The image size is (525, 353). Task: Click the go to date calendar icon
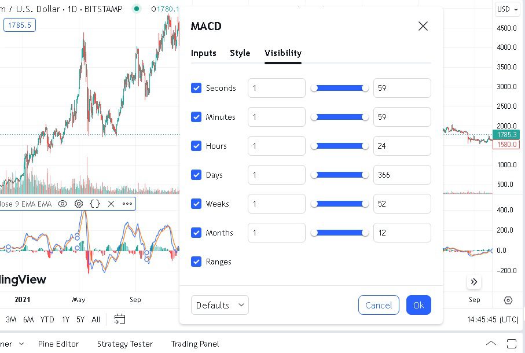pyautogui.click(x=120, y=319)
